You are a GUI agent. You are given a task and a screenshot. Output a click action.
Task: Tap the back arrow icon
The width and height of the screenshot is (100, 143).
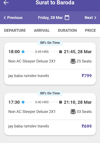[6, 3]
